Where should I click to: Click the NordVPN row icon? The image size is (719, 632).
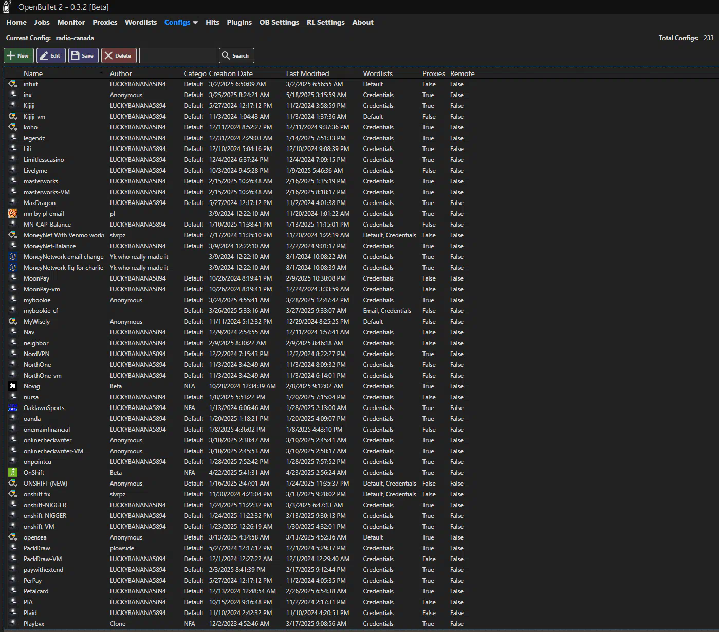[x=13, y=354]
